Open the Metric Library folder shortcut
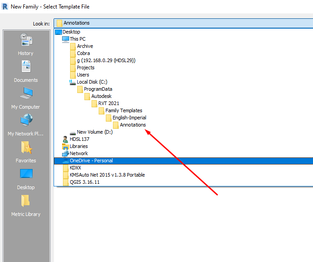This screenshot has width=313, height=262. tap(26, 206)
